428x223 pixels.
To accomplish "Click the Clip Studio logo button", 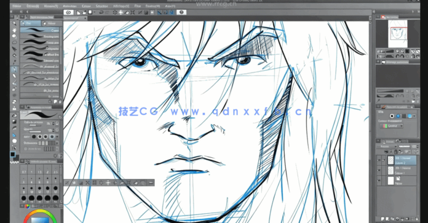I will [68, 12].
